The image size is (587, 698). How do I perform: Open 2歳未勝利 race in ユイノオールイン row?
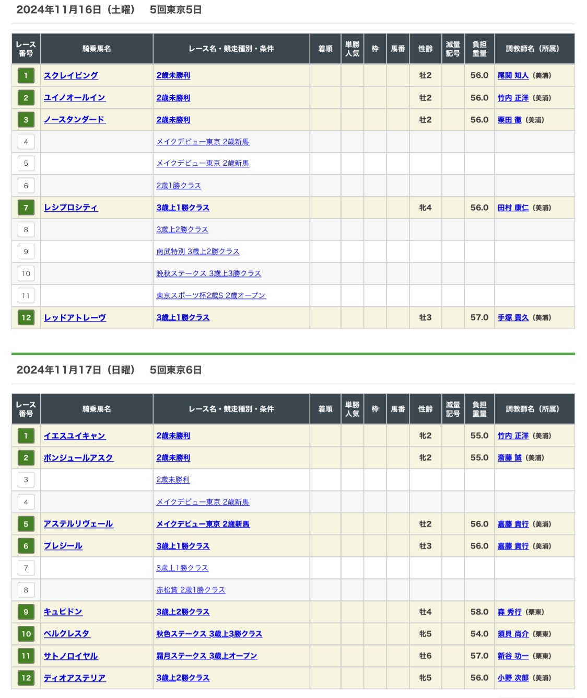pos(173,98)
